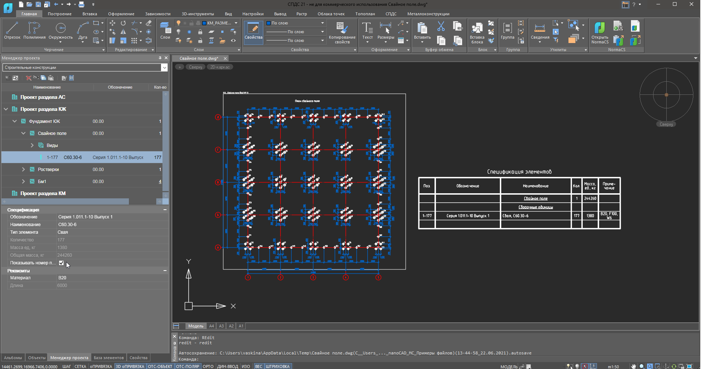
Task: Toggle ОРТО mode in status bar
Action: pos(208,366)
